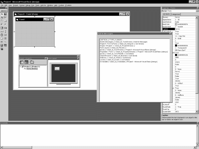This screenshot has height=149, width=199.
Task: Select the Pointer tool in the toolbox
Action: coord(2,14)
